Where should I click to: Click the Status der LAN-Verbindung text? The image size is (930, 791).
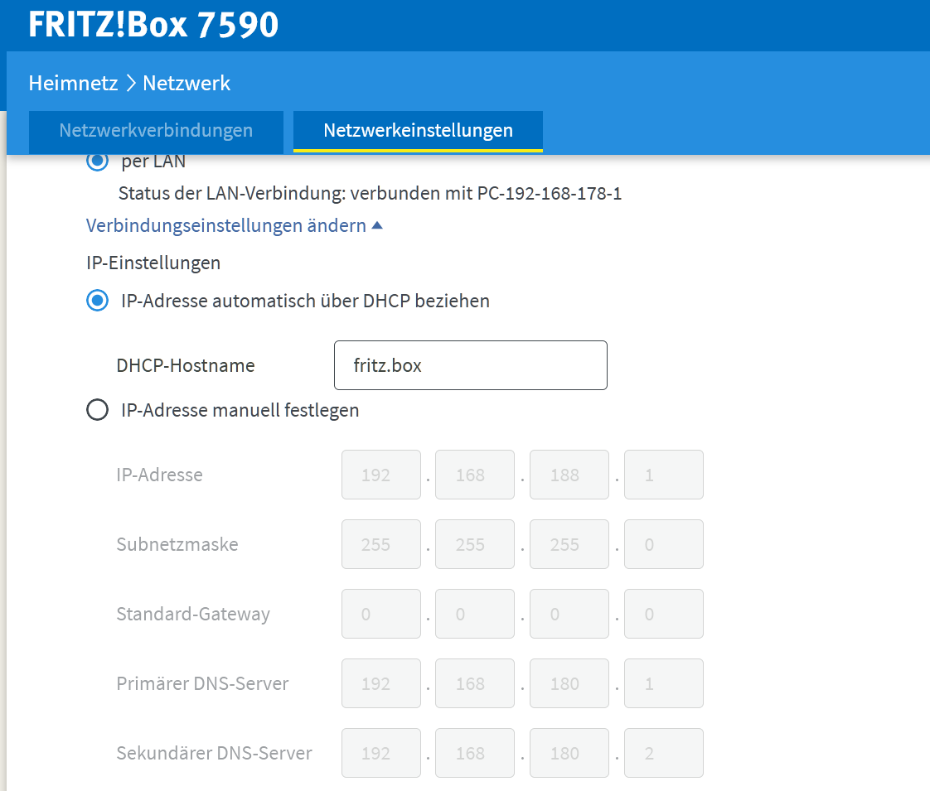371,193
